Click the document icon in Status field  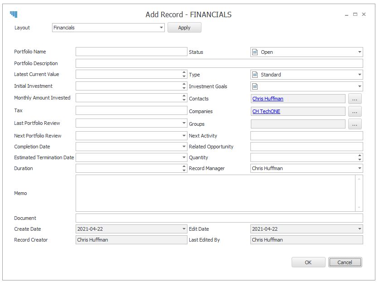coord(255,52)
